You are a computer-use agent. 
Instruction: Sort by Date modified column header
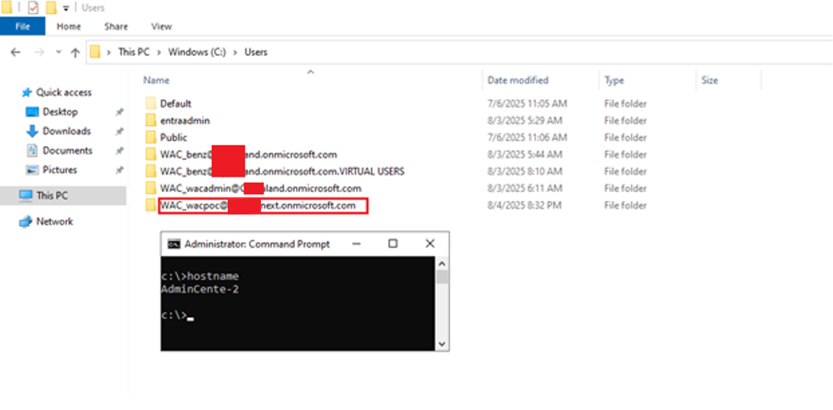(518, 80)
